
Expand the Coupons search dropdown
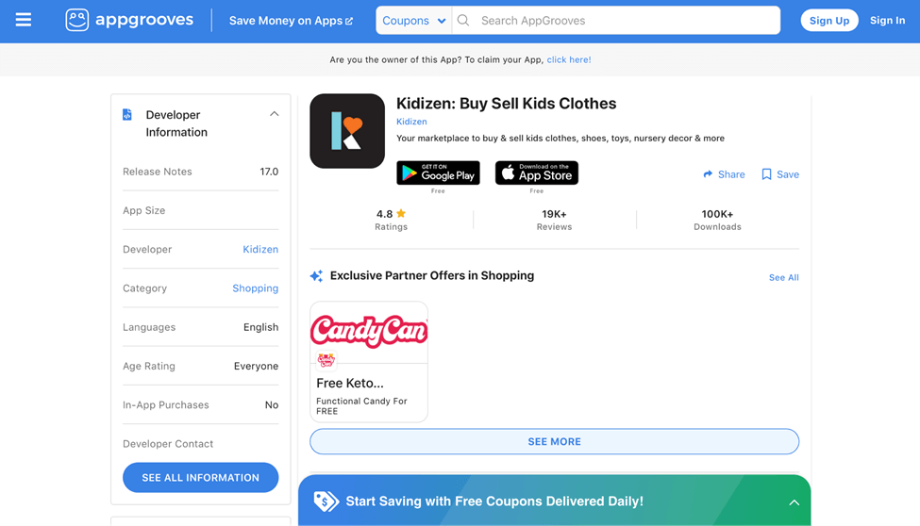point(413,21)
